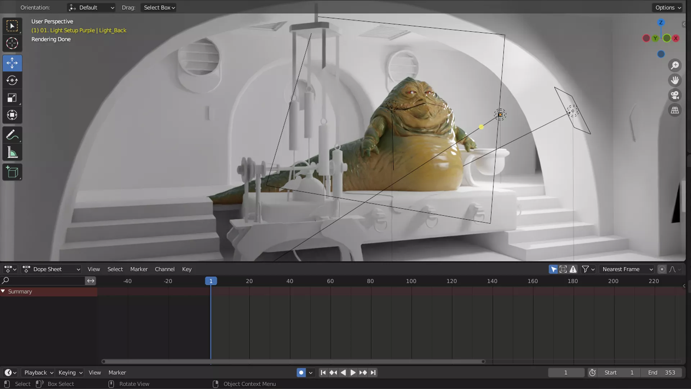Select the Cursor tool
The image size is (691, 389).
coord(12,43)
